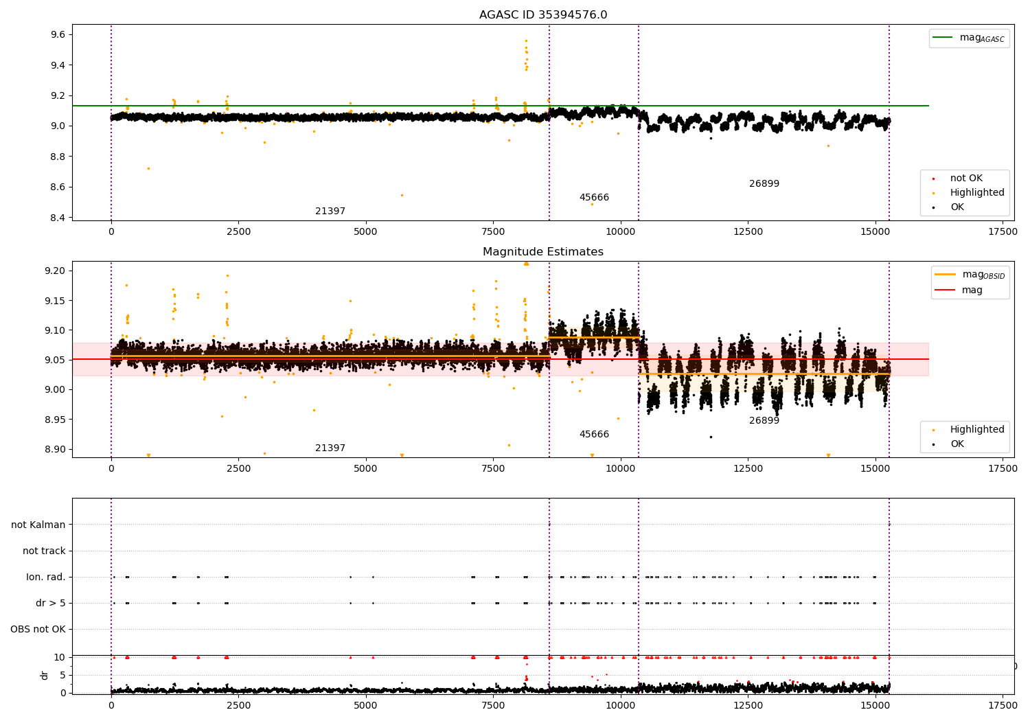Click the 9.15 y-axis tick label
The width and height of the screenshot is (1030, 721).
[x=55, y=301]
